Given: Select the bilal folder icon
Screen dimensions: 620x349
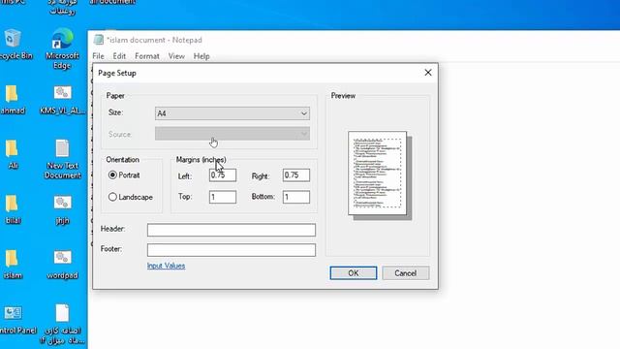Looking at the screenshot, I should point(13,209).
